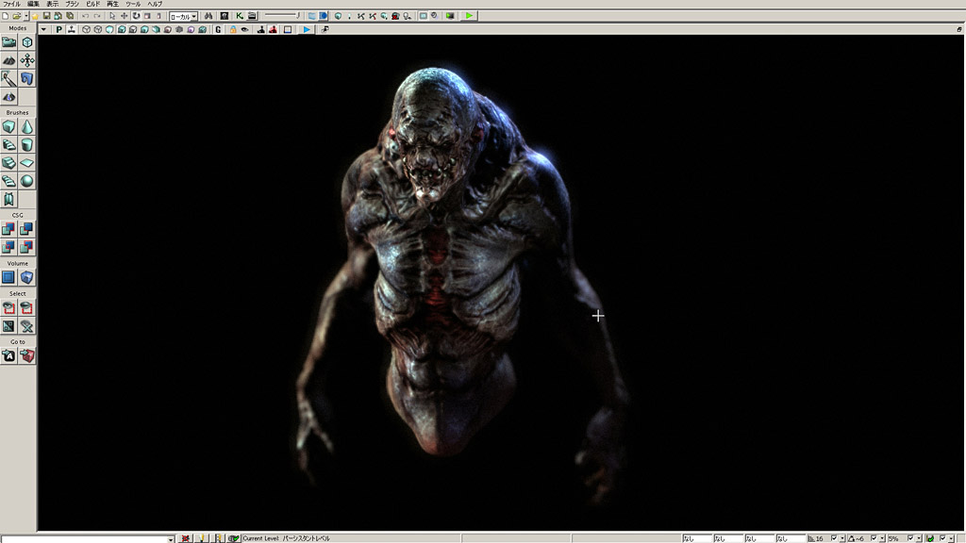Select the Cone brush builder
The width and height of the screenshot is (966, 543).
click(x=27, y=127)
